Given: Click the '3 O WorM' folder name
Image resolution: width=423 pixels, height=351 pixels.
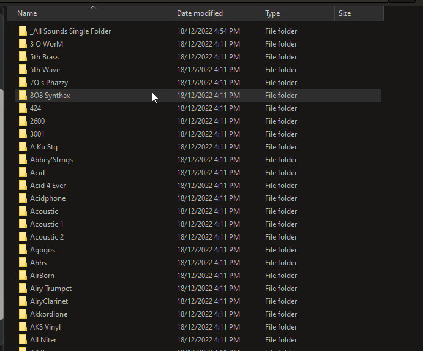Looking at the screenshot, I should pos(47,44).
